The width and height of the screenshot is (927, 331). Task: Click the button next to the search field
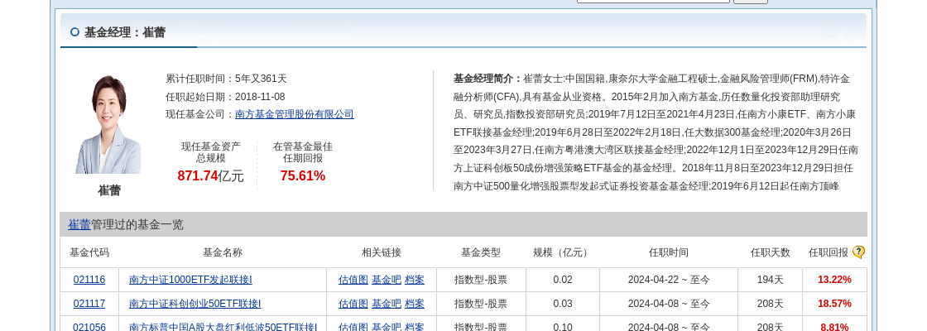[751, 1]
